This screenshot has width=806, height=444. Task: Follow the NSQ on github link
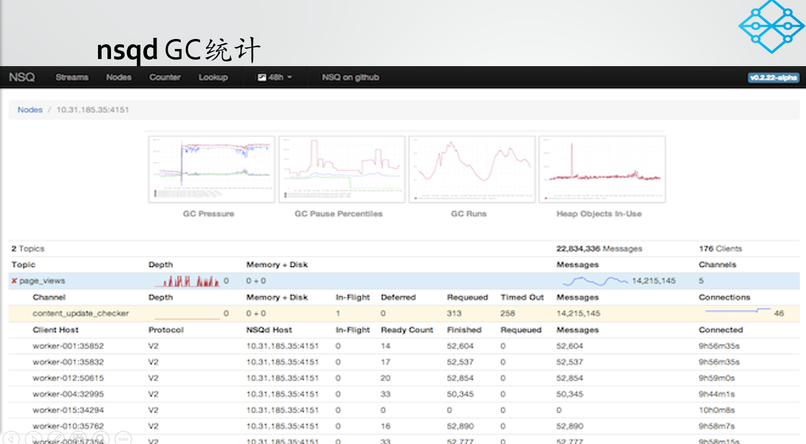pyautogui.click(x=350, y=77)
